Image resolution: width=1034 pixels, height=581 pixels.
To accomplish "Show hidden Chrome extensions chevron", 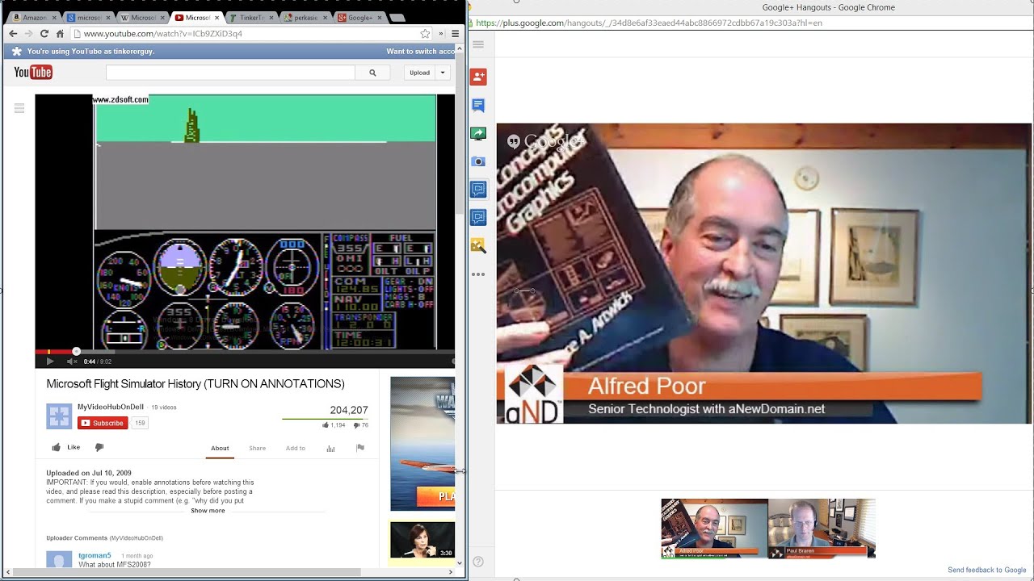I will (441, 34).
